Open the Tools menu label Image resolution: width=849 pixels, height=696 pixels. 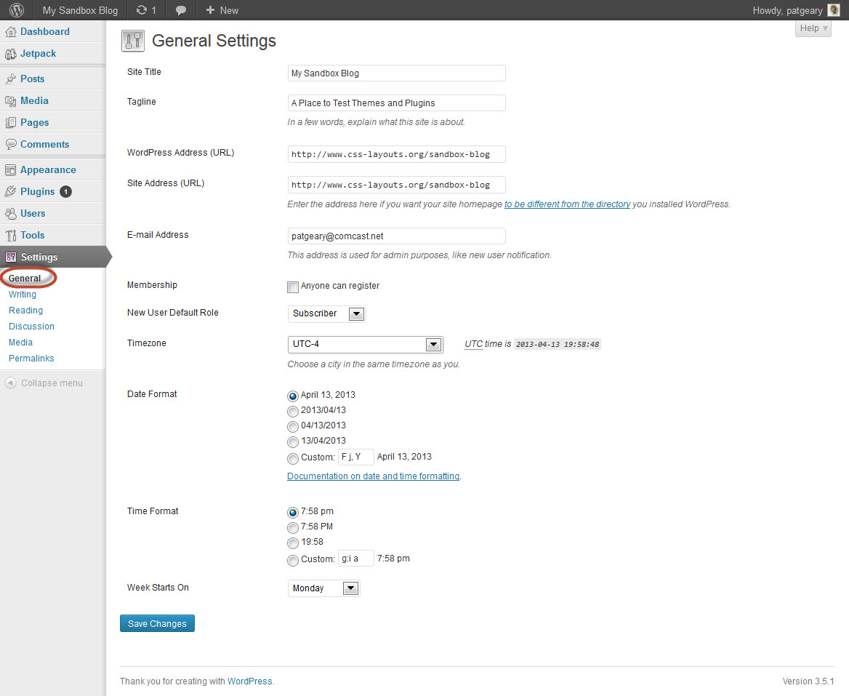33,236
